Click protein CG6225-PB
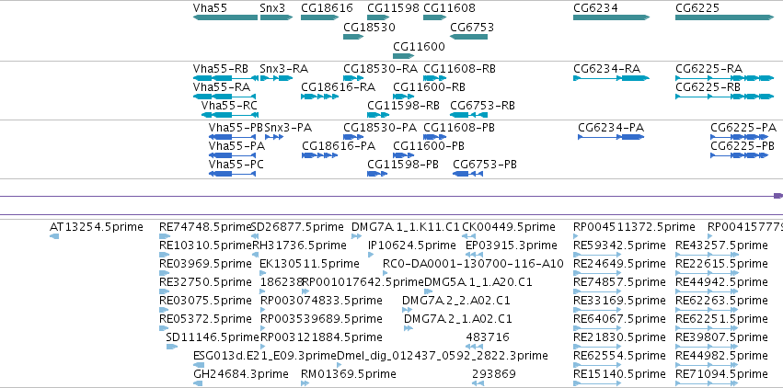This screenshot has width=783, height=388. pos(739,155)
